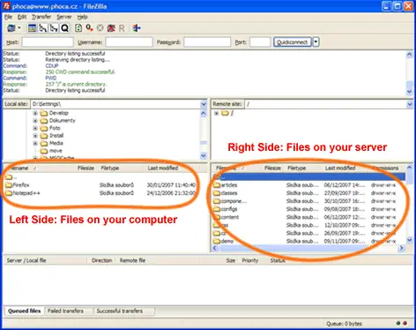
Task: Open Site Manager dropdown arrow
Action: point(19,28)
